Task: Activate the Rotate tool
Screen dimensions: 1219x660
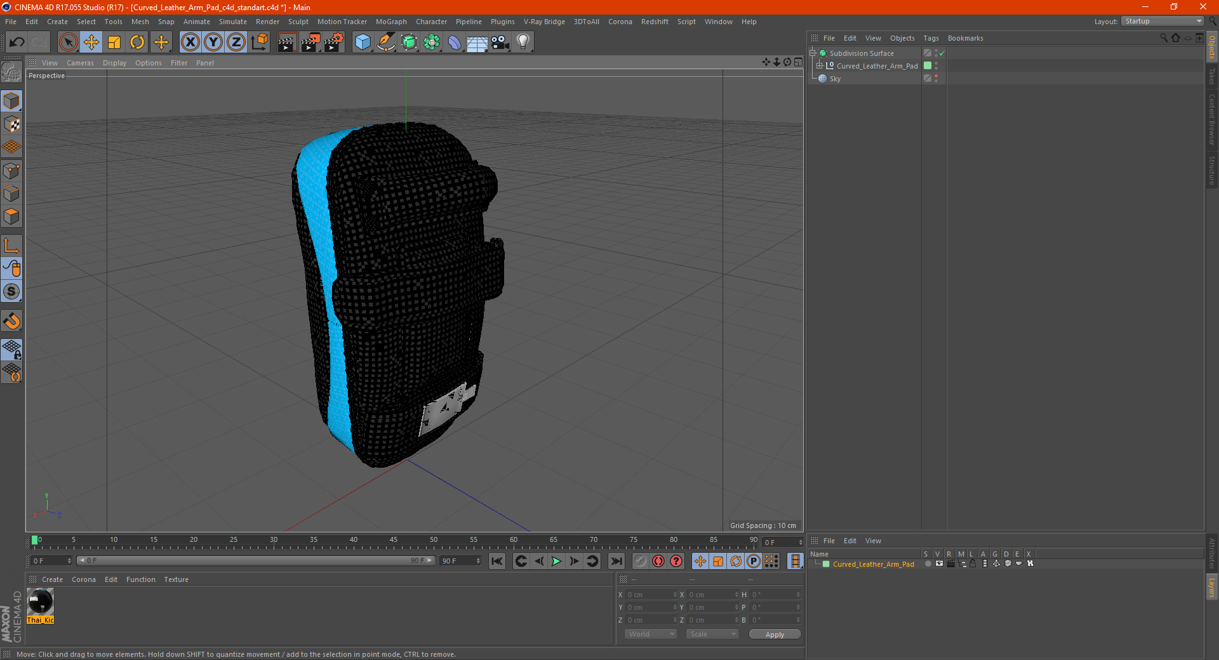Action: (137, 43)
